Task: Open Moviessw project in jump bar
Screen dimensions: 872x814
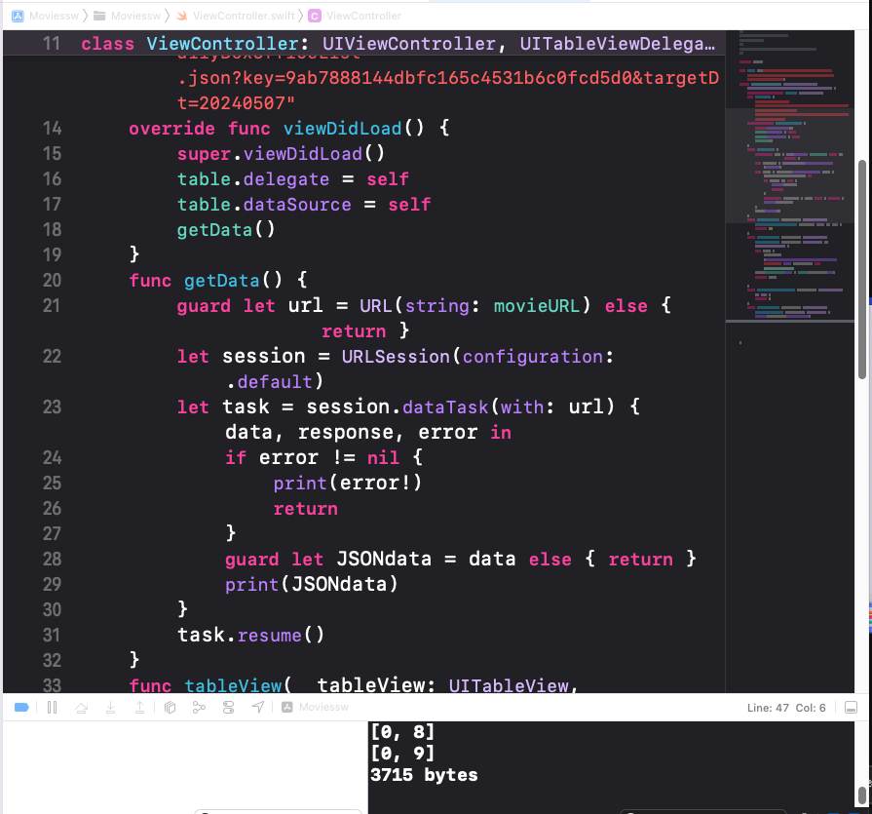Action: point(46,16)
